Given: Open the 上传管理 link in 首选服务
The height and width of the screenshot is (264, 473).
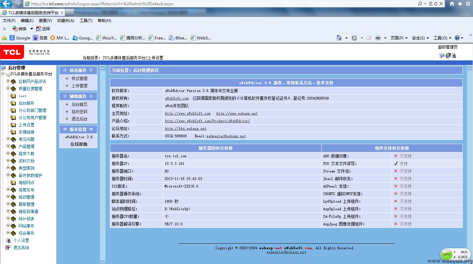Looking at the screenshot, I should click(80, 86).
